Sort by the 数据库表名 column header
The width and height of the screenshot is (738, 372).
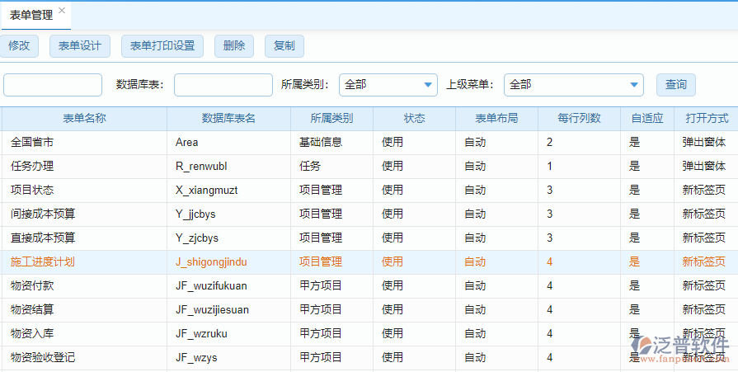coord(228,118)
